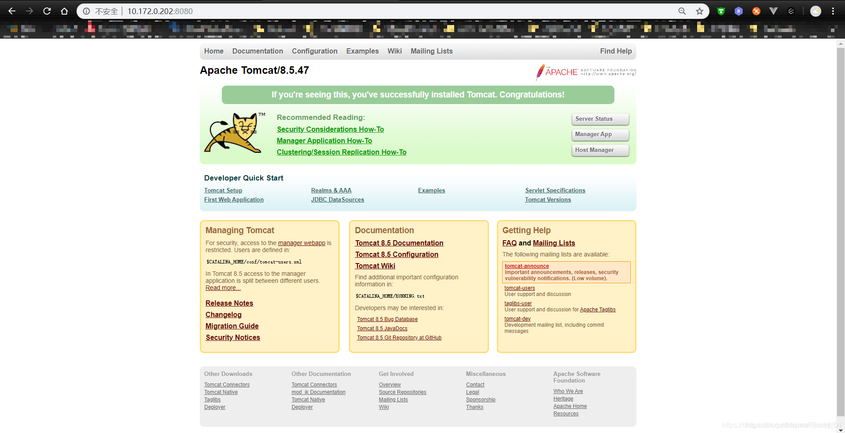Open the Mailing Lists navigation item
This screenshot has height=433, width=845.
click(x=431, y=51)
